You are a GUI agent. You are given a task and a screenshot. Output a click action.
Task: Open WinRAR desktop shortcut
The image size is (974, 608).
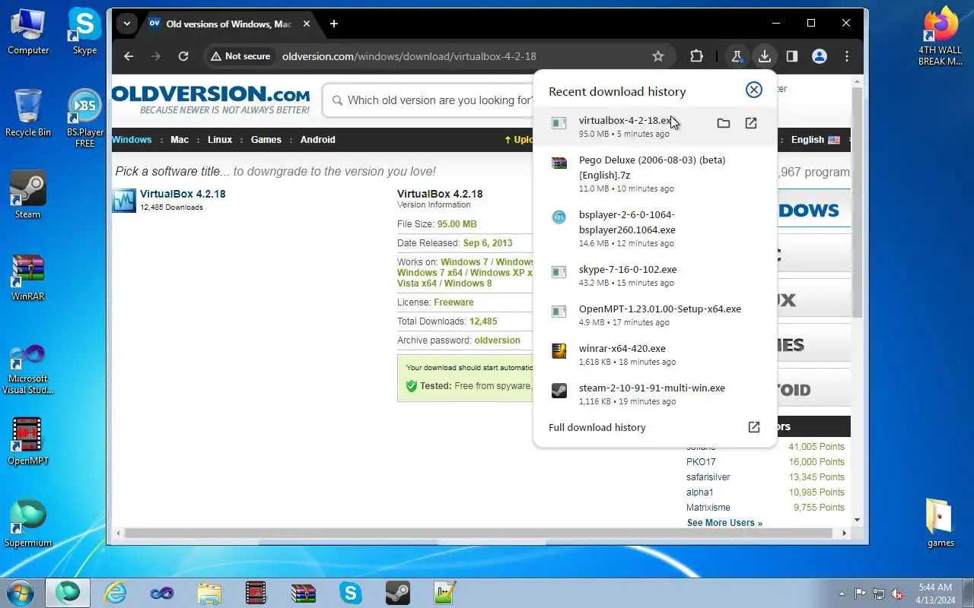tap(28, 277)
